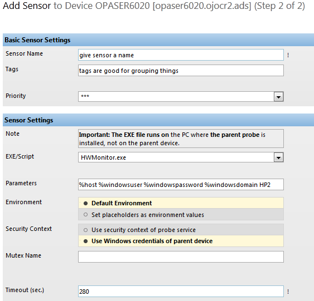Image resolution: width=314 pixels, height=301 pixels.
Task: Click the Parameters text field
Action: (181, 185)
